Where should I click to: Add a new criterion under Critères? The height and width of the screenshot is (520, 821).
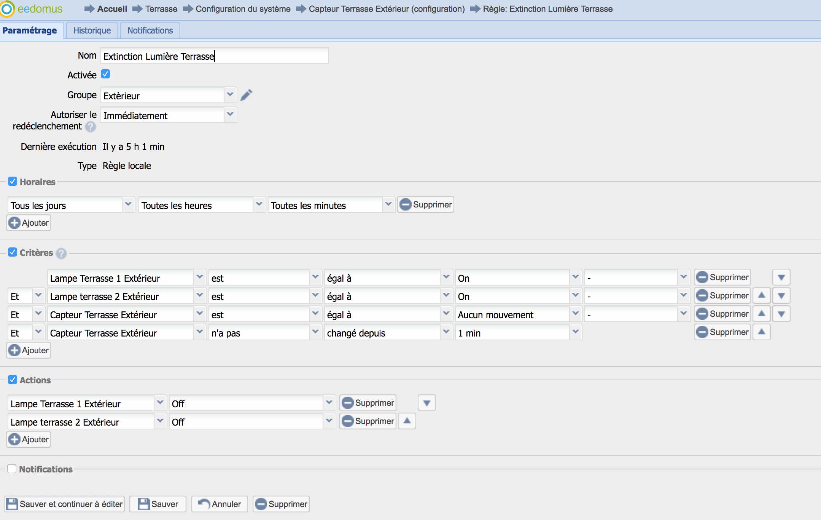pyautogui.click(x=29, y=351)
